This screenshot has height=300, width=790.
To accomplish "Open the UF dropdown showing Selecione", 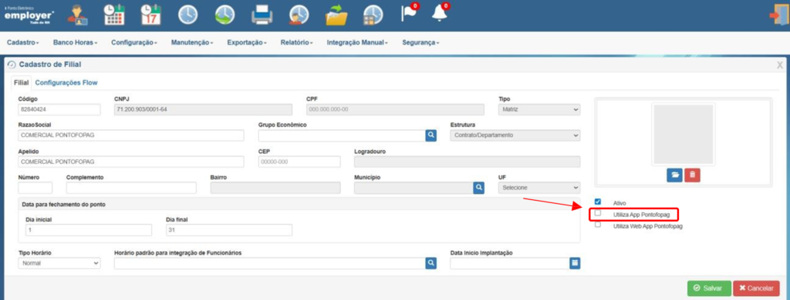I will [x=539, y=188].
